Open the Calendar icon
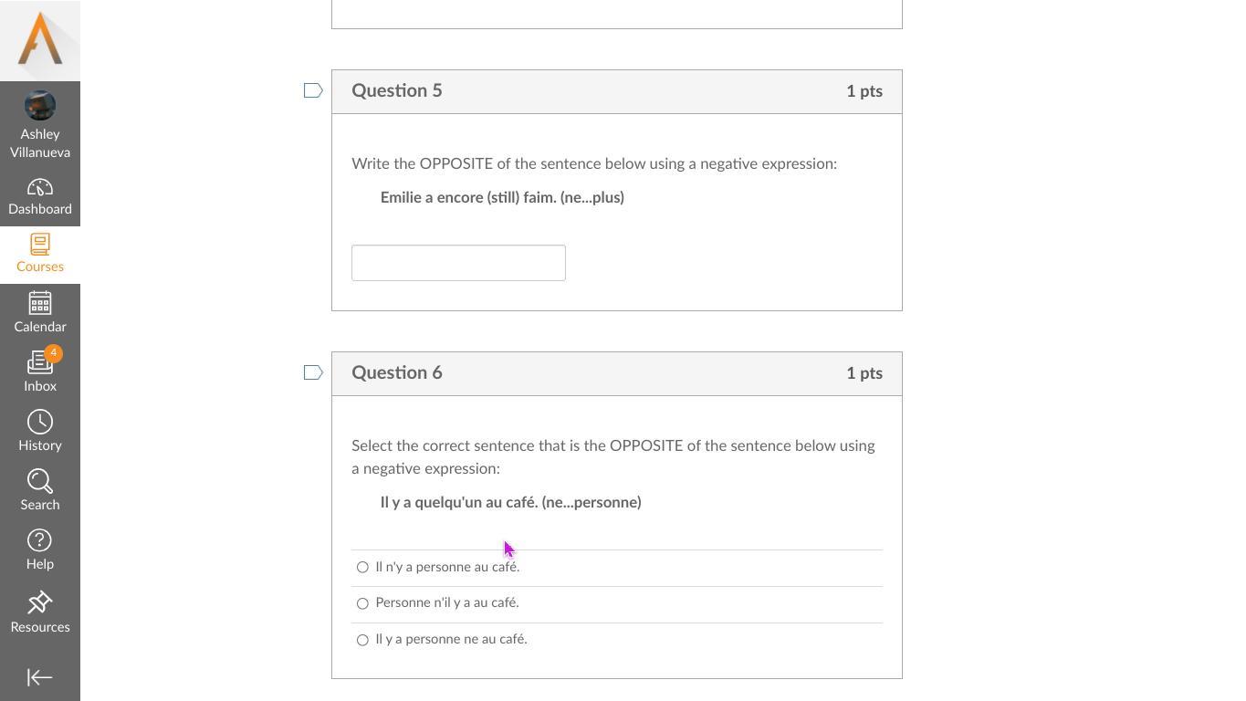 (40, 303)
